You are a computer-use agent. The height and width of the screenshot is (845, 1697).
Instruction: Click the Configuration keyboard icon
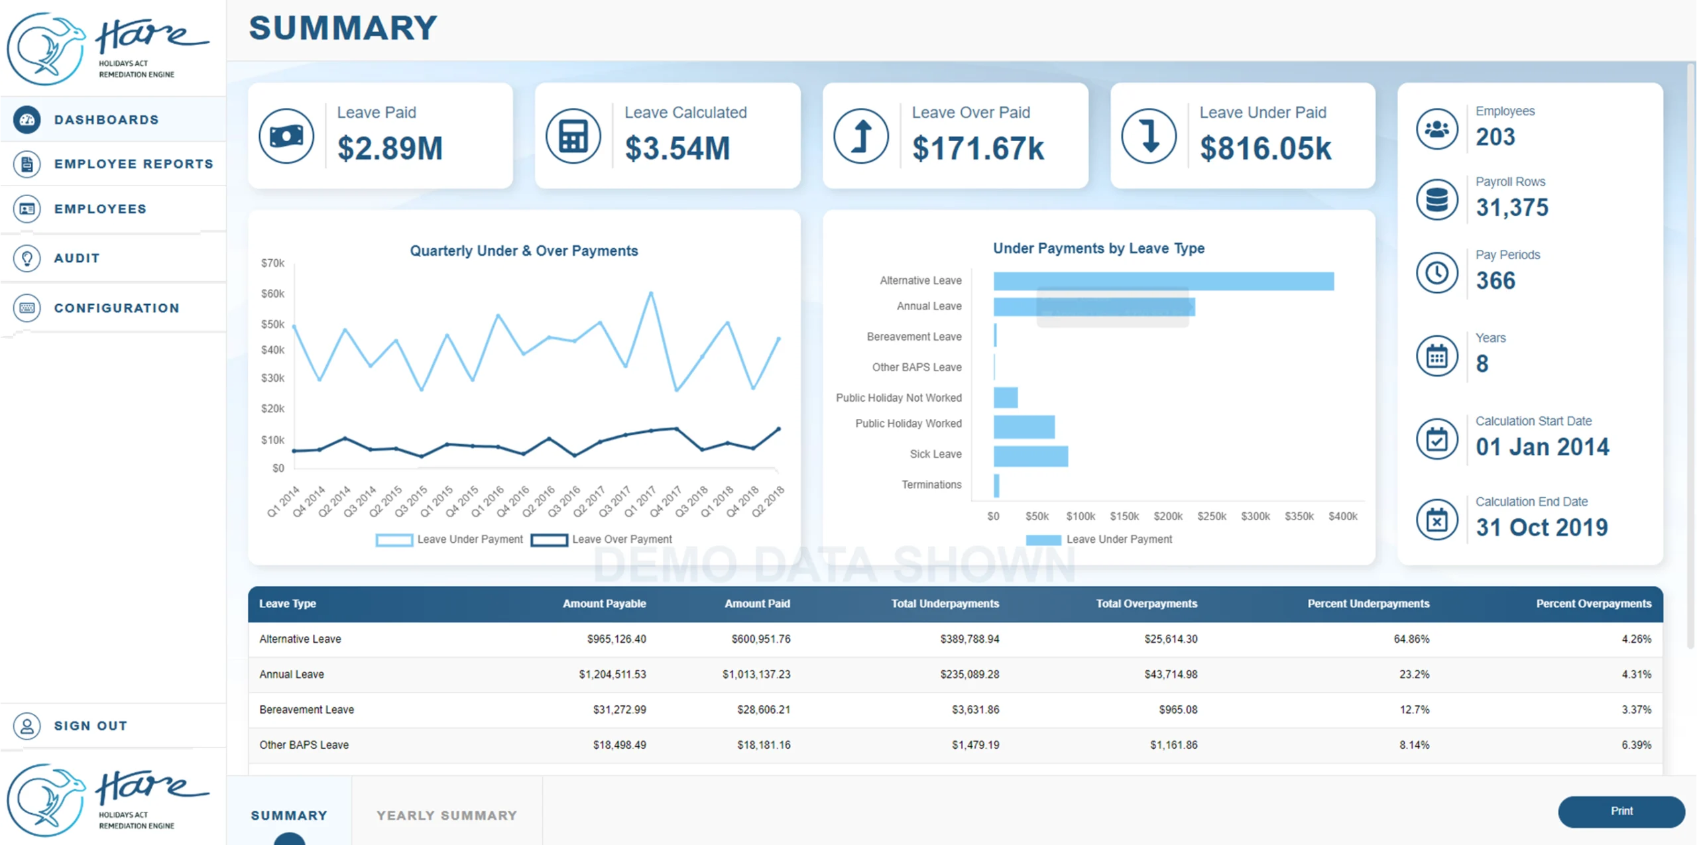point(27,308)
